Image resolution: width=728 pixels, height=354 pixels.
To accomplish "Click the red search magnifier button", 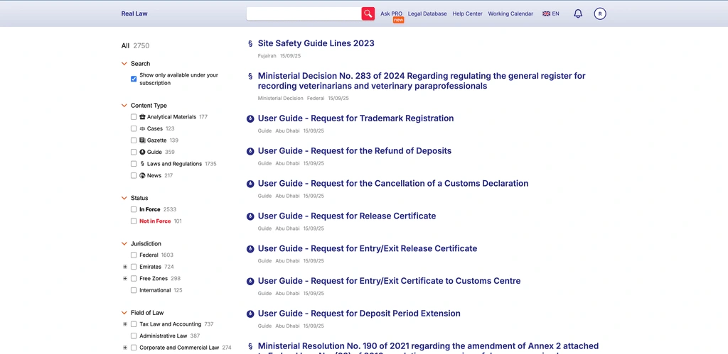I will pyautogui.click(x=368, y=14).
